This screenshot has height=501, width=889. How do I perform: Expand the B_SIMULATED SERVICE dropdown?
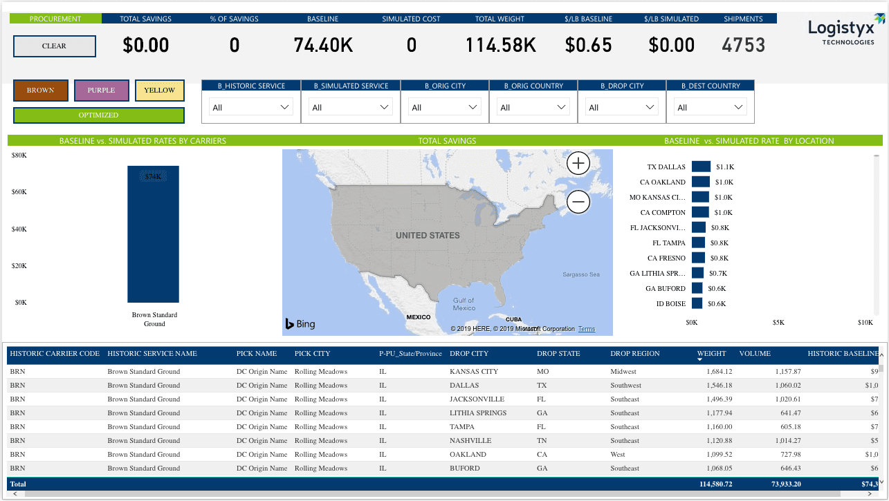(351, 107)
